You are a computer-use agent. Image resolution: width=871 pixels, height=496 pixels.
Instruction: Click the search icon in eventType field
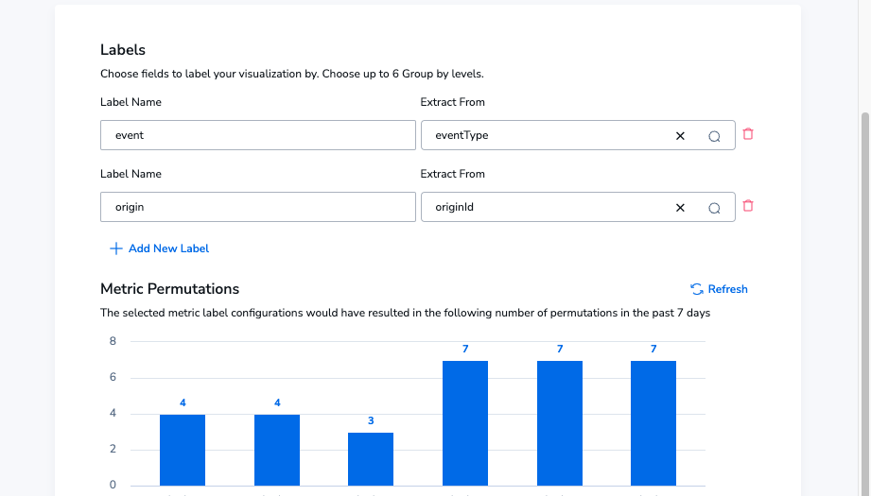[714, 136]
